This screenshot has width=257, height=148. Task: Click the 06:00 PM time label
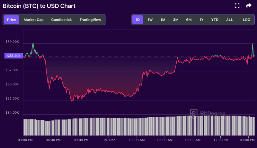[x=53, y=140]
